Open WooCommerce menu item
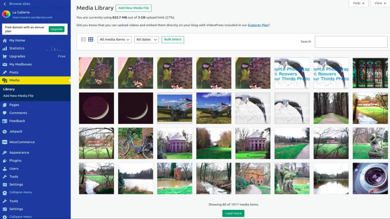This screenshot has height=219, width=390. 35,142
